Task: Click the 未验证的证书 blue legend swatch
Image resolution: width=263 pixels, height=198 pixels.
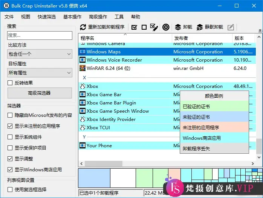Action: 214,117
